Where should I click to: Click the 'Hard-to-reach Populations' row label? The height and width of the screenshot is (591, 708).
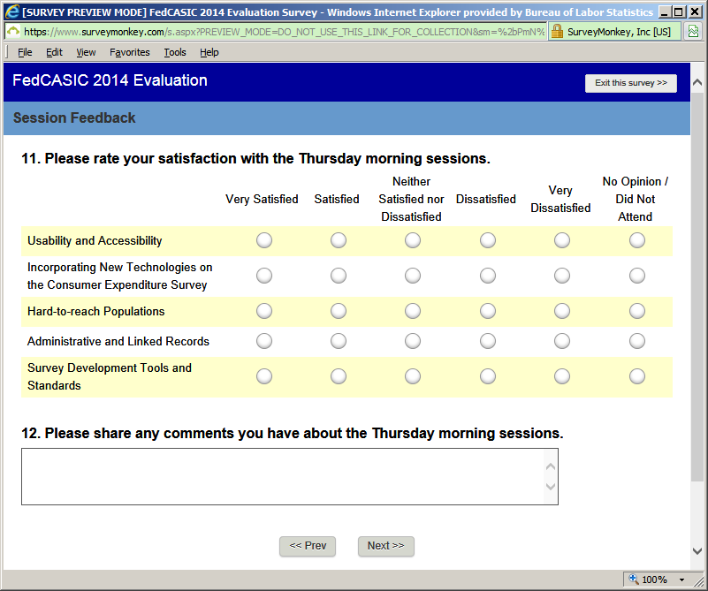point(95,311)
